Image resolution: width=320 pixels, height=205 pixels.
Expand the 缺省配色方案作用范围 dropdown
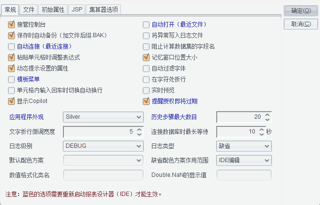(x=244, y=160)
